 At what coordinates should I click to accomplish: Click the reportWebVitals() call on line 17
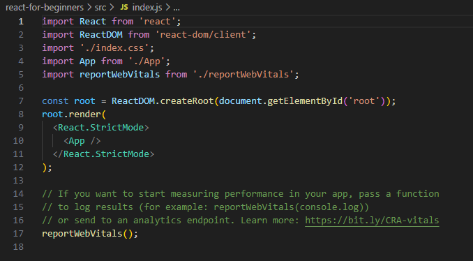pyautogui.click(x=87, y=234)
